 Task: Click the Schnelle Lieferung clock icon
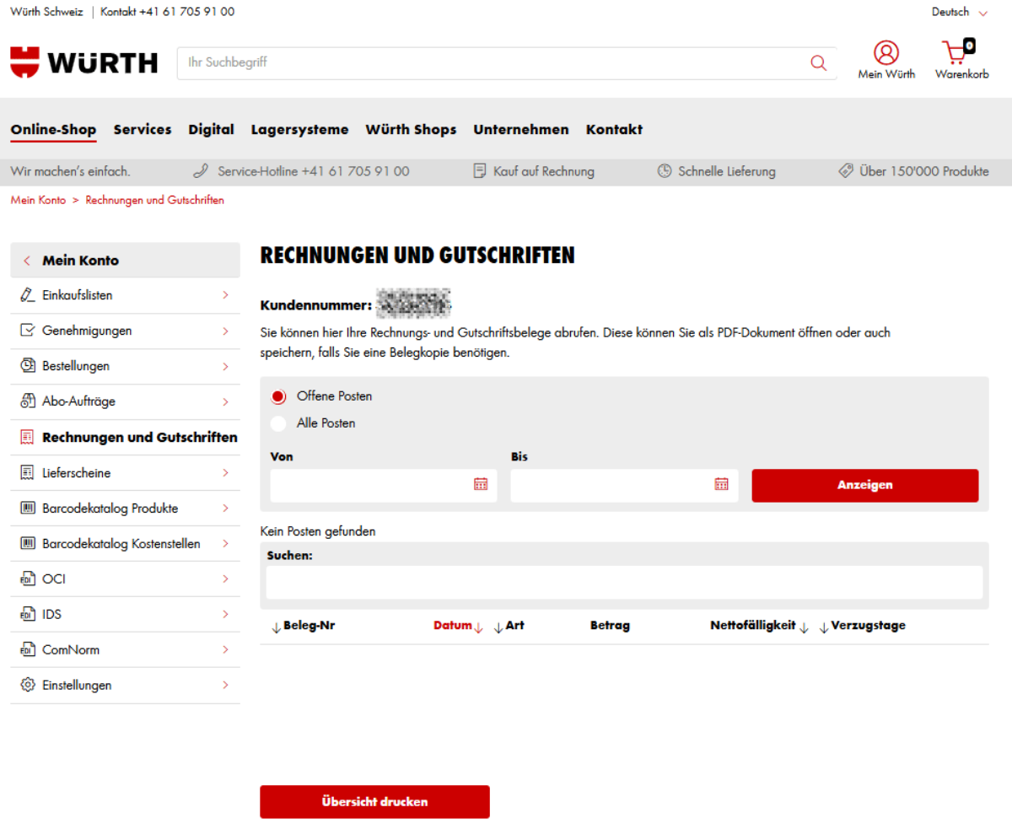coord(665,171)
